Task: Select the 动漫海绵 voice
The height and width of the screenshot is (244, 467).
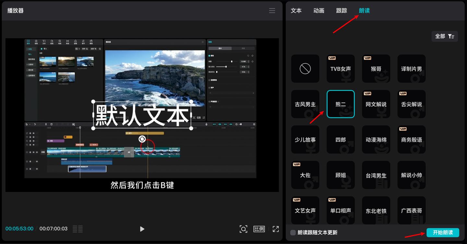Action: click(376, 140)
